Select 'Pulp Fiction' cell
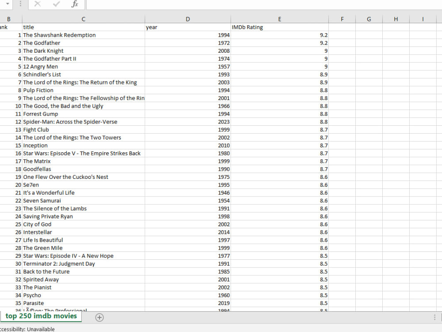Screen dimensions: 442x332 pyautogui.click(x=84, y=90)
